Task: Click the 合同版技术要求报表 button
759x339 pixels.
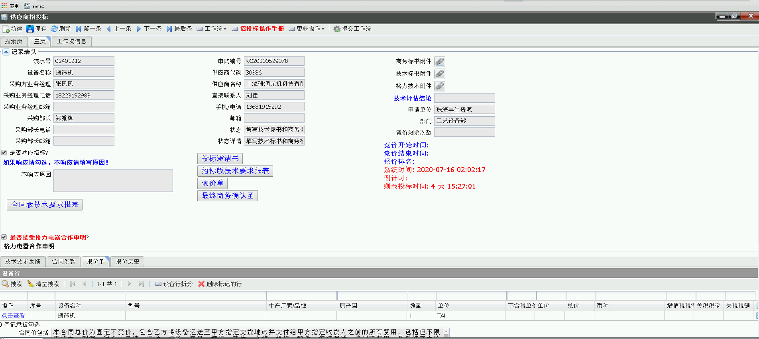Action: tap(45, 205)
